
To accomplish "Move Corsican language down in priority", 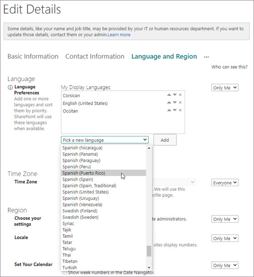I will [175, 95].
